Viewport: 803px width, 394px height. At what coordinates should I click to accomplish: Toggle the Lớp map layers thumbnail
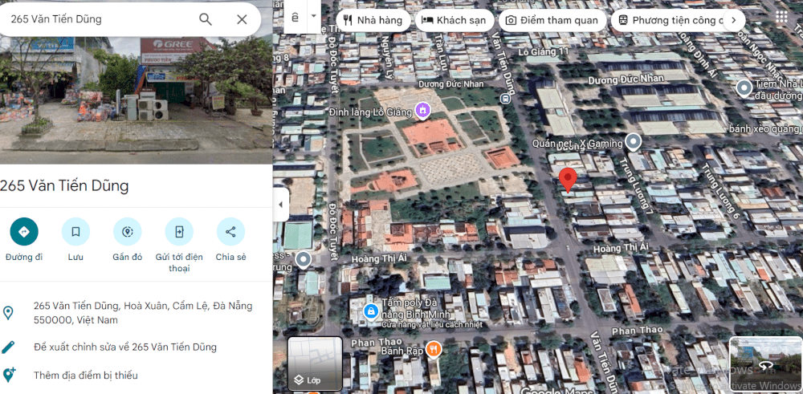[x=315, y=364]
